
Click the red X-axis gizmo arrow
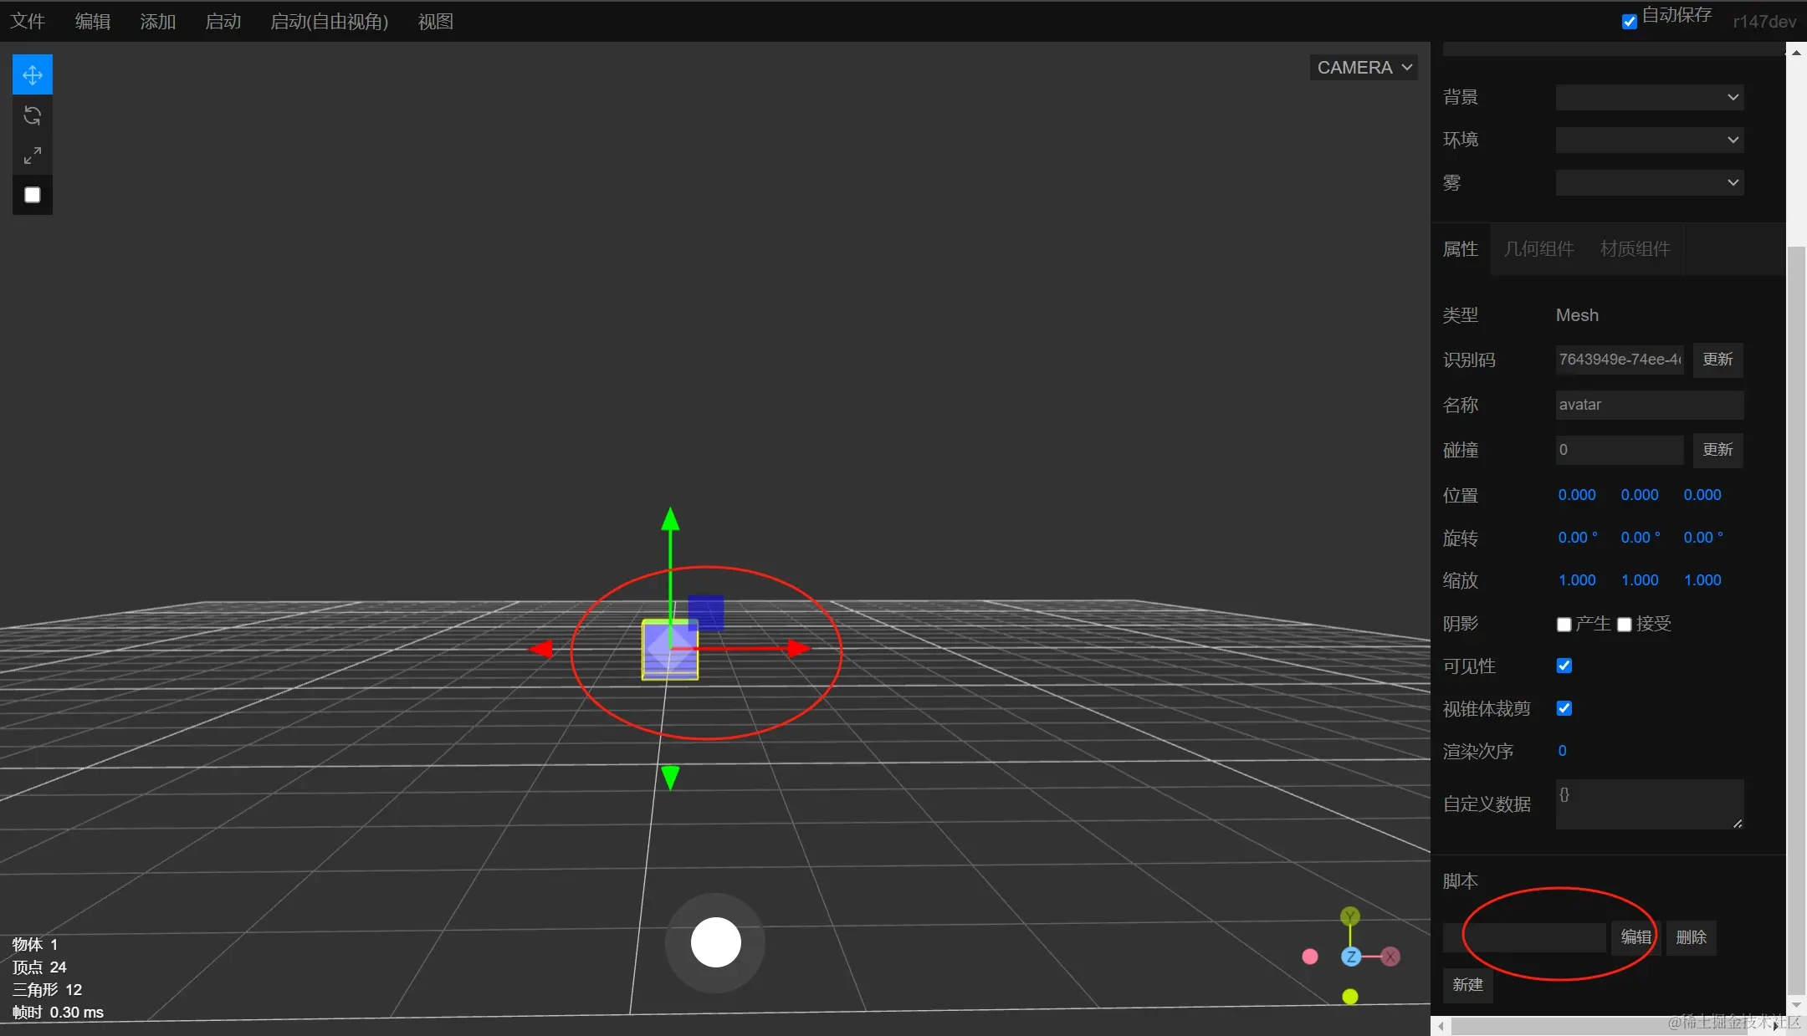[x=797, y=648]
